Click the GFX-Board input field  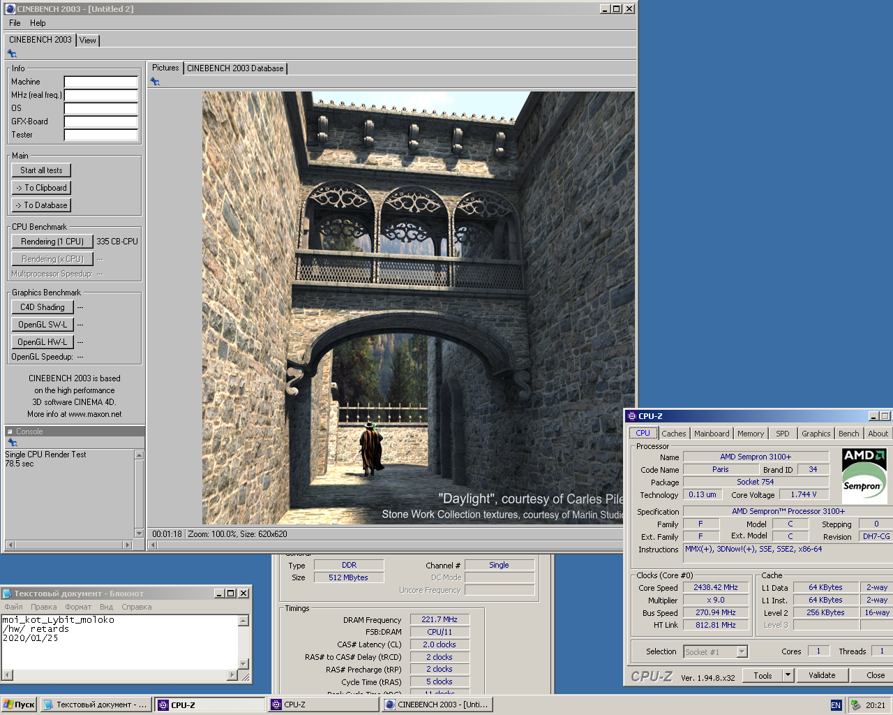point(101,121)
